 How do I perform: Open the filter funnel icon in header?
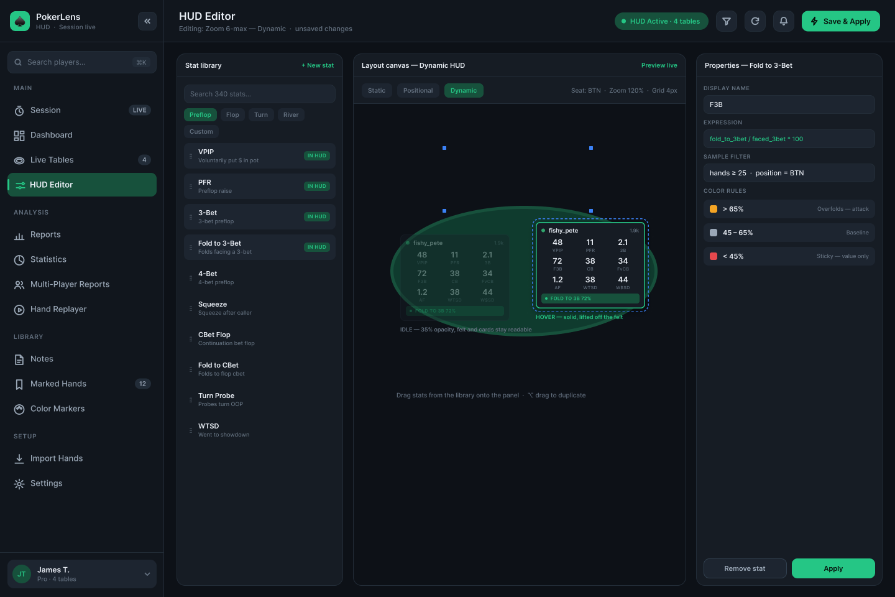tap(727, 21)
